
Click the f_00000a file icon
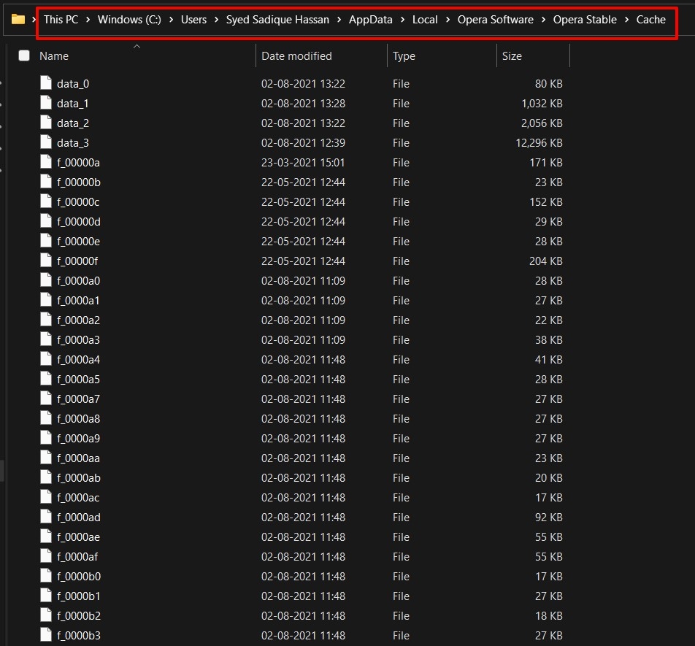tap(46, 163)
